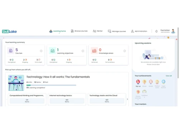Open Computational thinking and Programming unit
This screenshot has height=134, width=179.
27,99
